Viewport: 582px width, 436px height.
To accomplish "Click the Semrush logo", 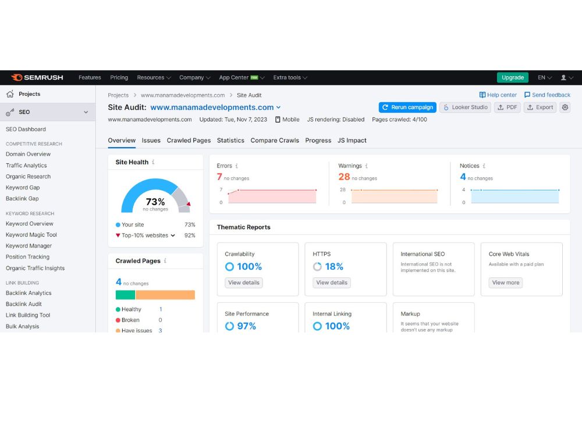I will (x=37, y=77).
